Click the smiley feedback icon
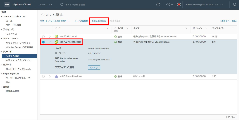The image size is (239, 120). coord(234,5)
